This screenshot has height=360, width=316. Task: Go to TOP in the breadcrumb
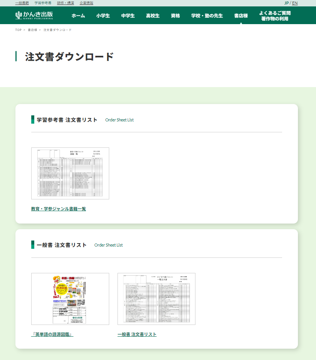18,30
